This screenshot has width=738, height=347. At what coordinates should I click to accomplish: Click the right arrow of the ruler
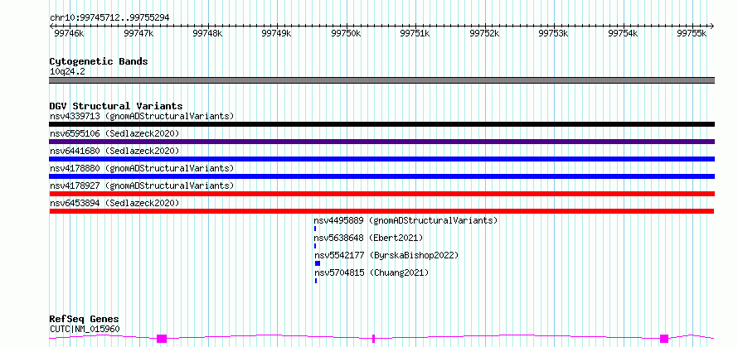(712, 26)
